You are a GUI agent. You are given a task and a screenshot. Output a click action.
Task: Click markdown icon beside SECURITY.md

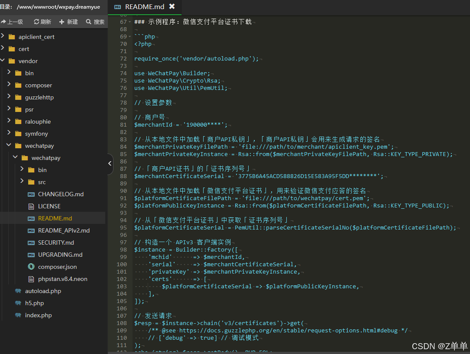31,243
